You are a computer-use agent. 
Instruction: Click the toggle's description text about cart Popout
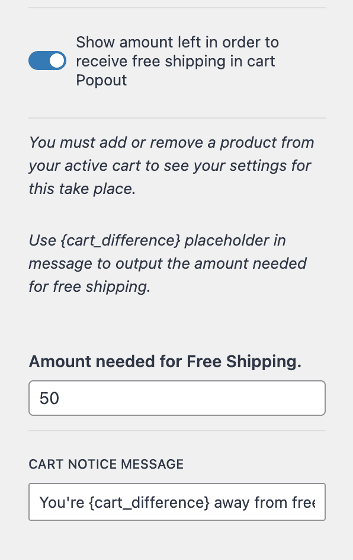pos(178,61)
